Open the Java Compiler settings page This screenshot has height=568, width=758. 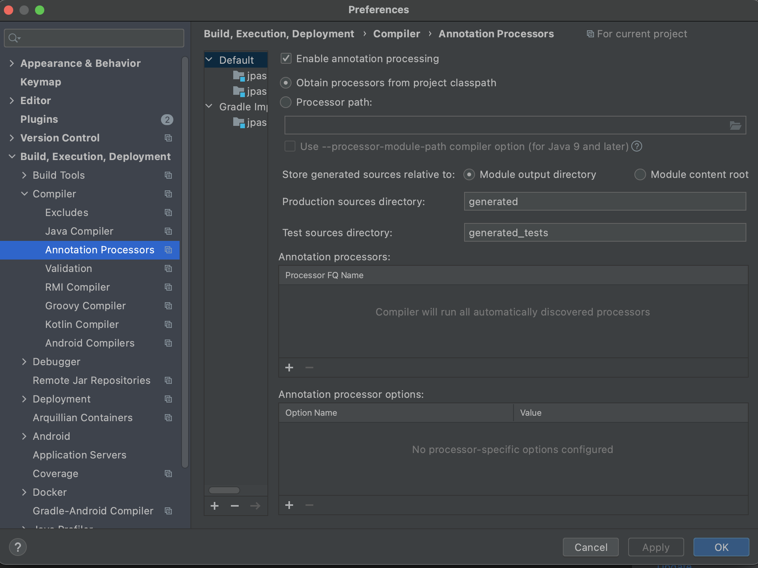click(x=79, y=231)
